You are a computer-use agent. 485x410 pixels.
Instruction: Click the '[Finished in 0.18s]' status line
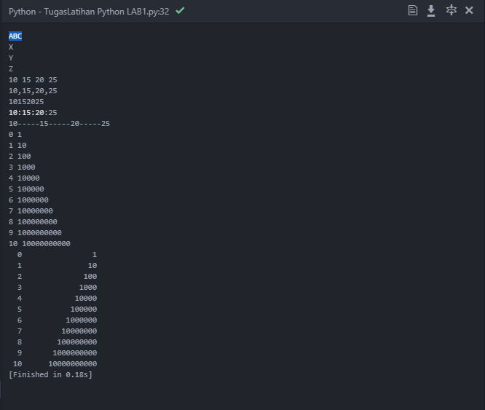(50, 375)
